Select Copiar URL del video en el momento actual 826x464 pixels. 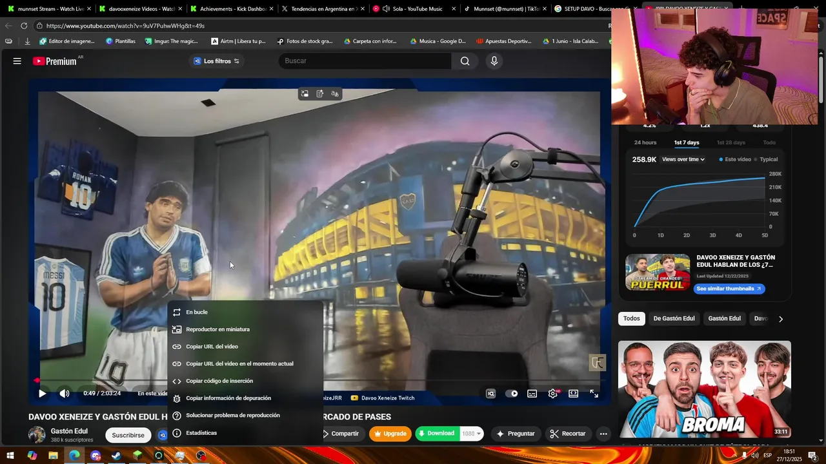pyautogui.click(x=245, y=363)
